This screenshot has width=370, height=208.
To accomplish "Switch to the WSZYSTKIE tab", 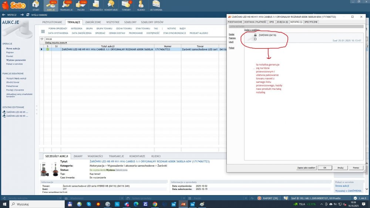I will click(x=113, y=22).
